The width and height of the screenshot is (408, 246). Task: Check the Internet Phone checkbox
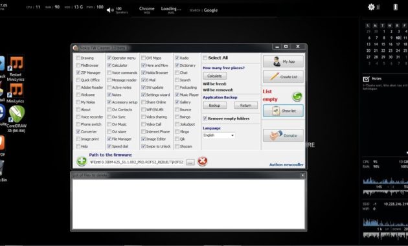(x=143, y=131)
